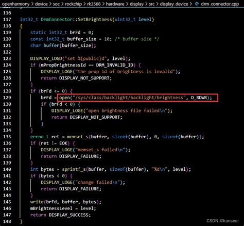Open the 'rk3568' breadcrumb folder

[94, 4]
